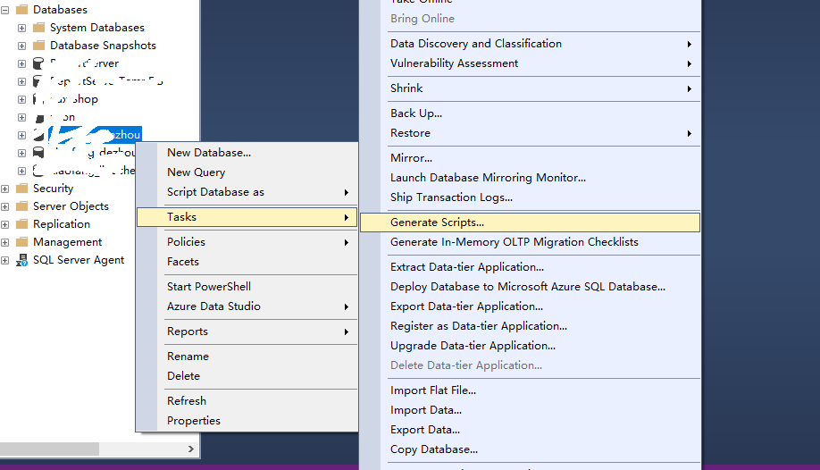Select Extract Data-tier Application...
This screenshot has width=820, height=470.
[530, 267]
